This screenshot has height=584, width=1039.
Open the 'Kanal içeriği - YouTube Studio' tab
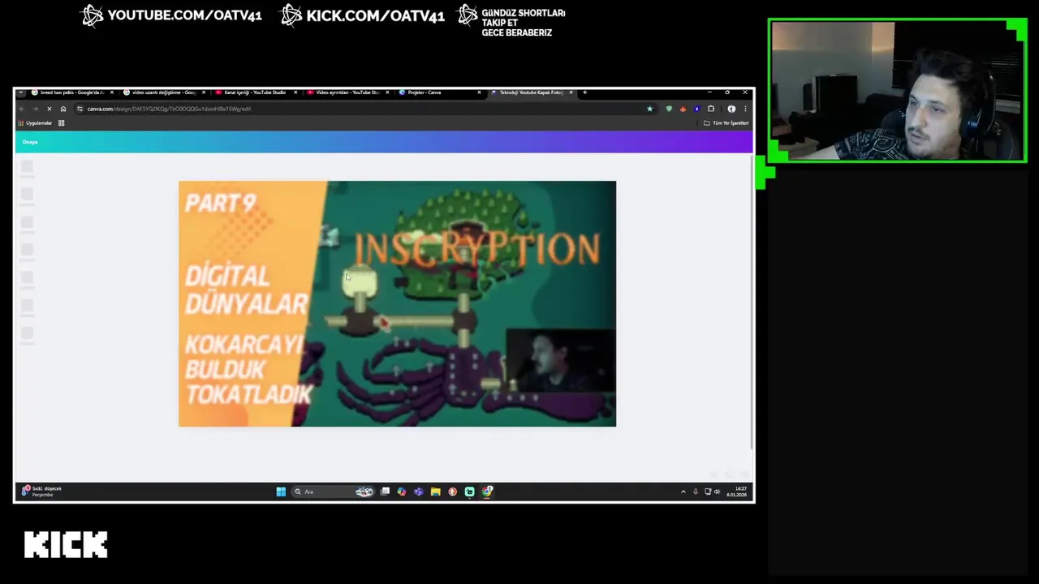click(255, 92)
